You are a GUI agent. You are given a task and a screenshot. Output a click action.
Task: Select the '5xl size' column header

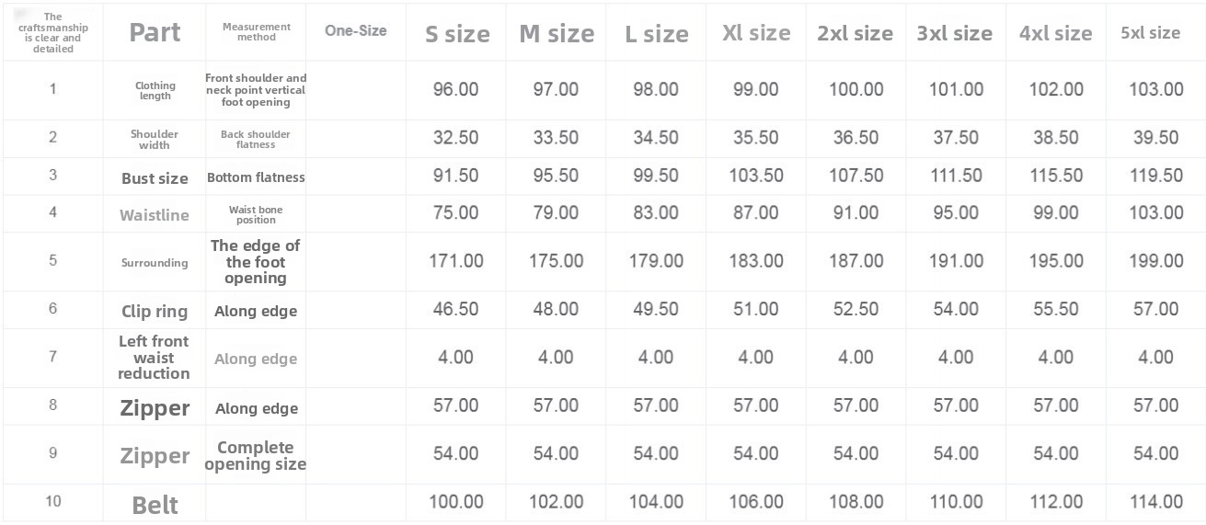(x=1150, y=33)
